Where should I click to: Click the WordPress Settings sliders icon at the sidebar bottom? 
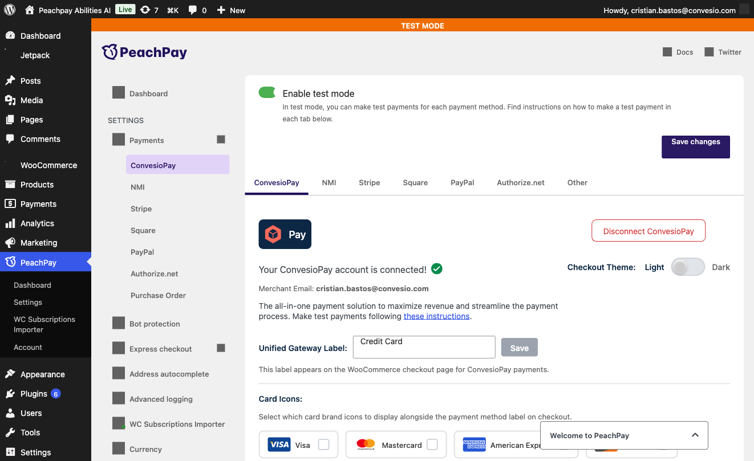click(10, 452)
